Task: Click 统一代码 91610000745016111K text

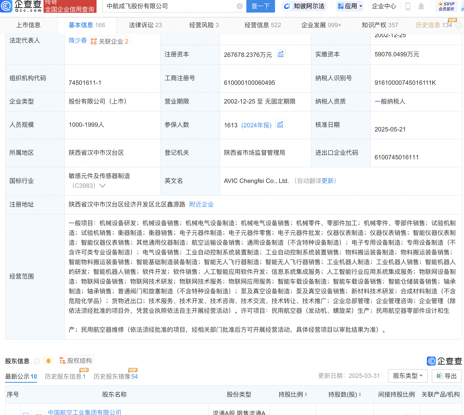Action: coord(405,83)
